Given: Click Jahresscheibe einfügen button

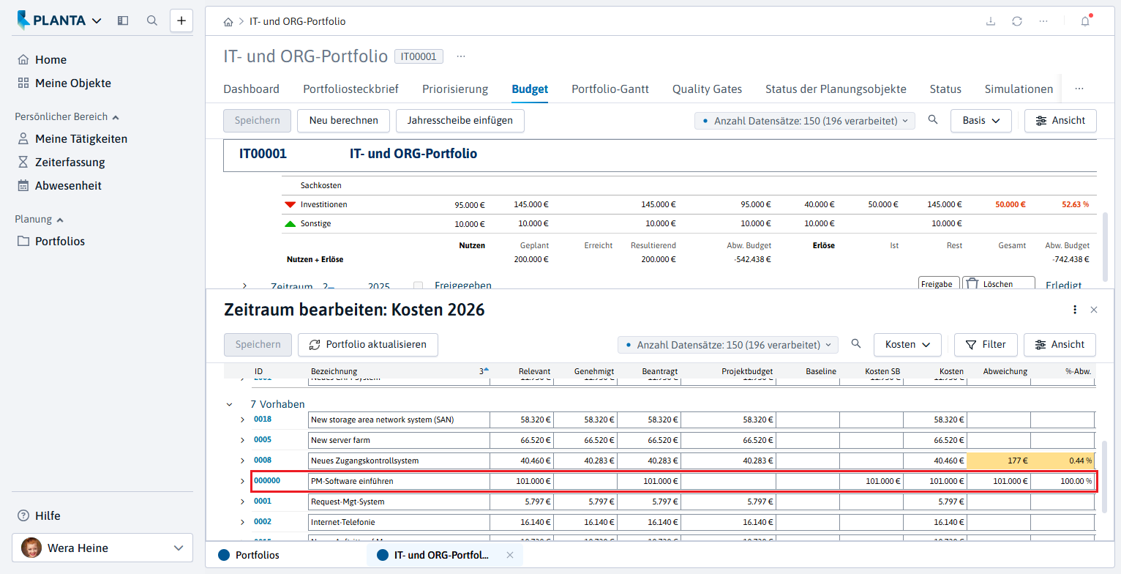Looking at the screenshot, I should [x=460, y=121].
